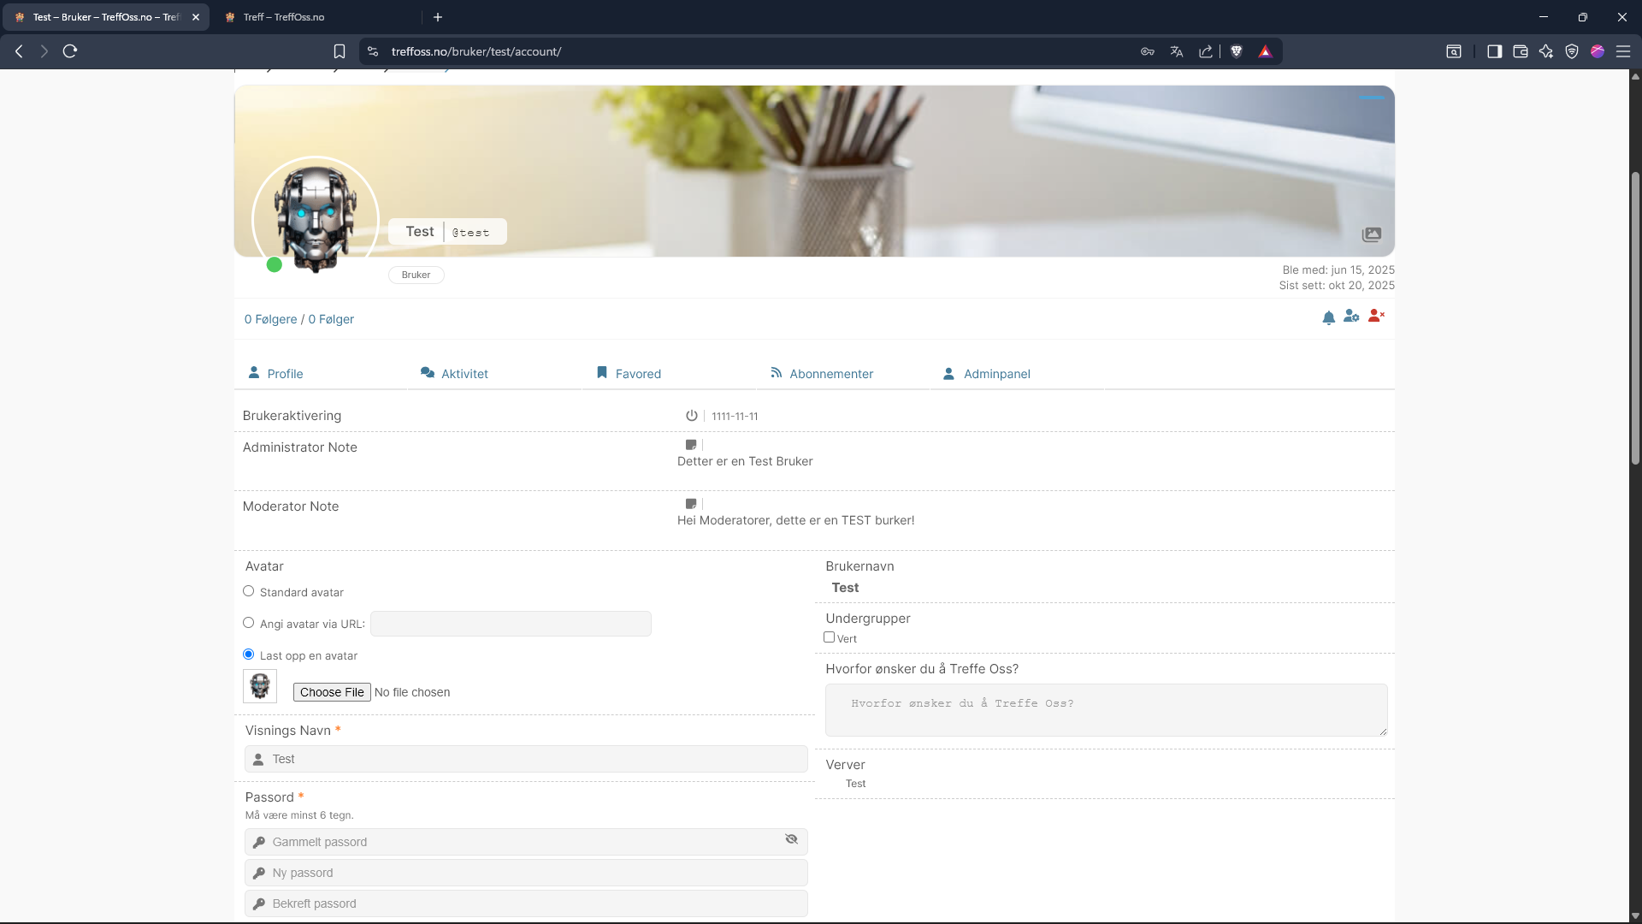1642x924 pixels.
Task: Click the change cover photo icon
Action: click(1371, 234)
